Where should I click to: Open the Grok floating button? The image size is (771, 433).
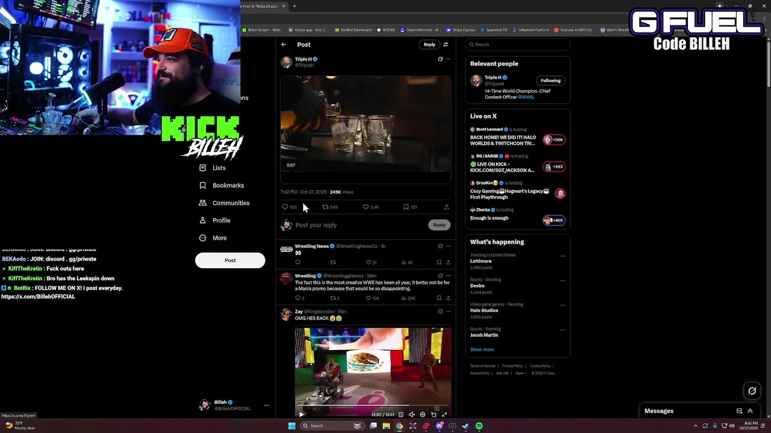[752, 391]
